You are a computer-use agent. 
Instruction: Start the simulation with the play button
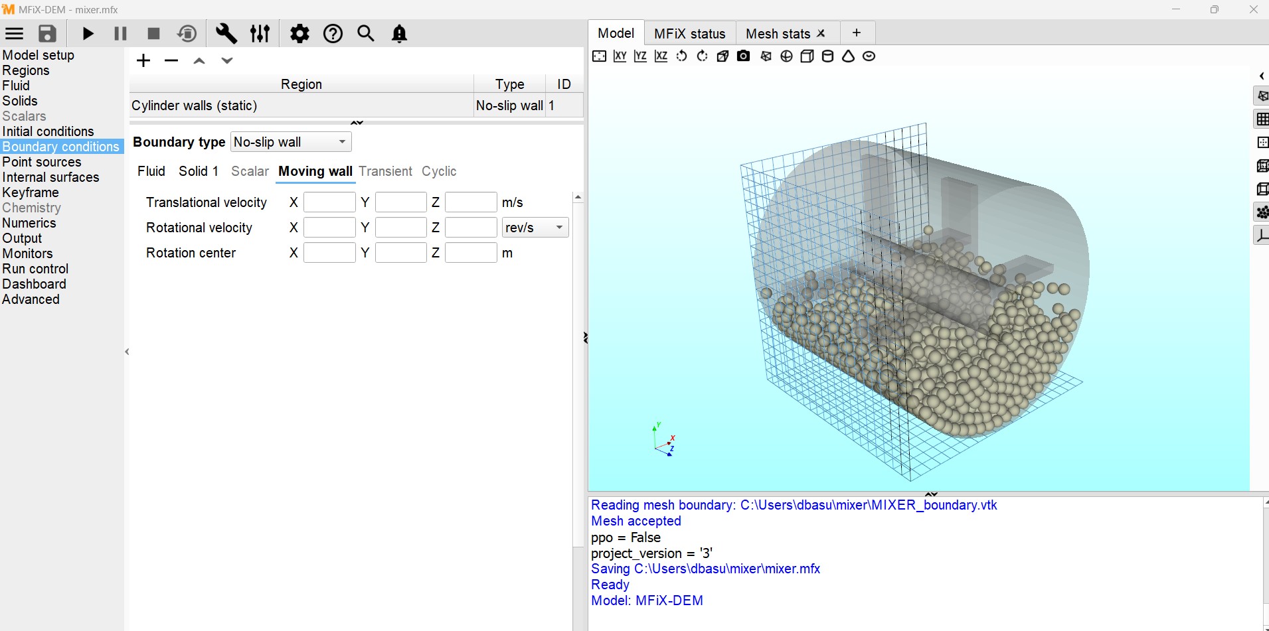coord(88,34)
